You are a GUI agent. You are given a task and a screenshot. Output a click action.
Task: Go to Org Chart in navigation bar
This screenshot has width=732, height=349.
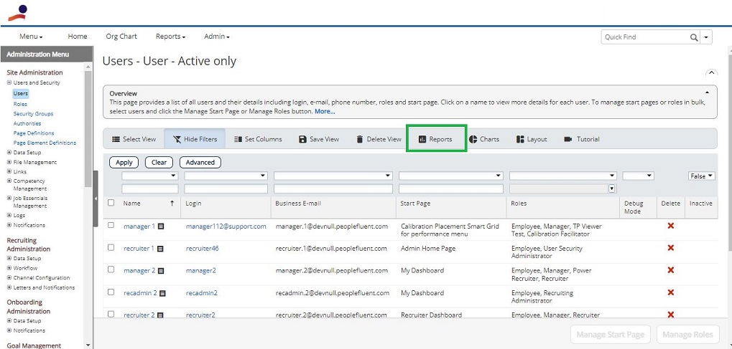pos(121,37)
